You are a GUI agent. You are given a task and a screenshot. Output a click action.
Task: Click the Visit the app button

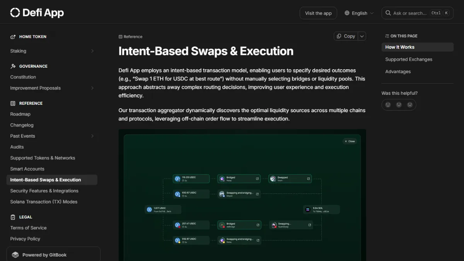pyautogui.click(x=318, y=13)
